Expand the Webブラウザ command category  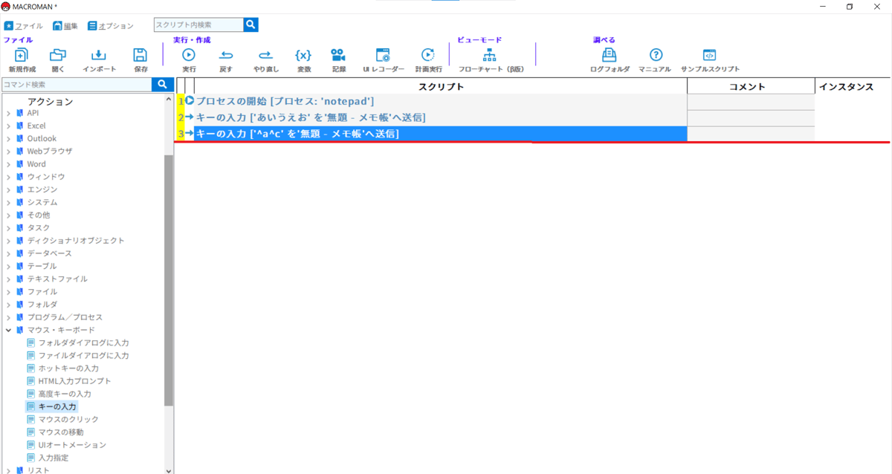[9, 152]
